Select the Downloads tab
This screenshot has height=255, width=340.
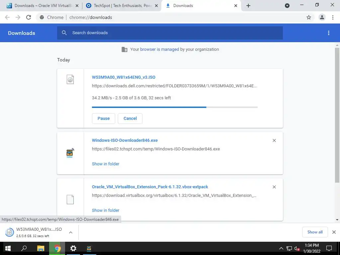click(x=201, y=6)
